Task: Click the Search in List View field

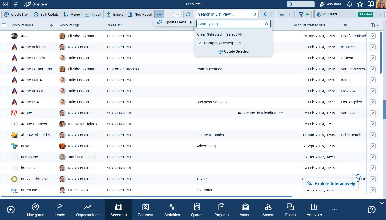Action: click(227, 14)
